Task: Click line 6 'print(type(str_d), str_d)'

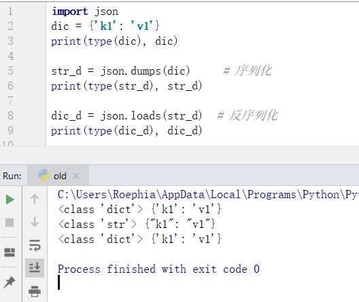Action: 126,86
